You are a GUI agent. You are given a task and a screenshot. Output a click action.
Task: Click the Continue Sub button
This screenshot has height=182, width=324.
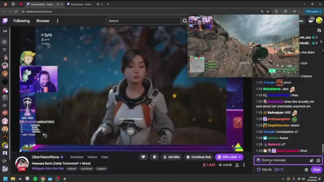coord(199,157)
